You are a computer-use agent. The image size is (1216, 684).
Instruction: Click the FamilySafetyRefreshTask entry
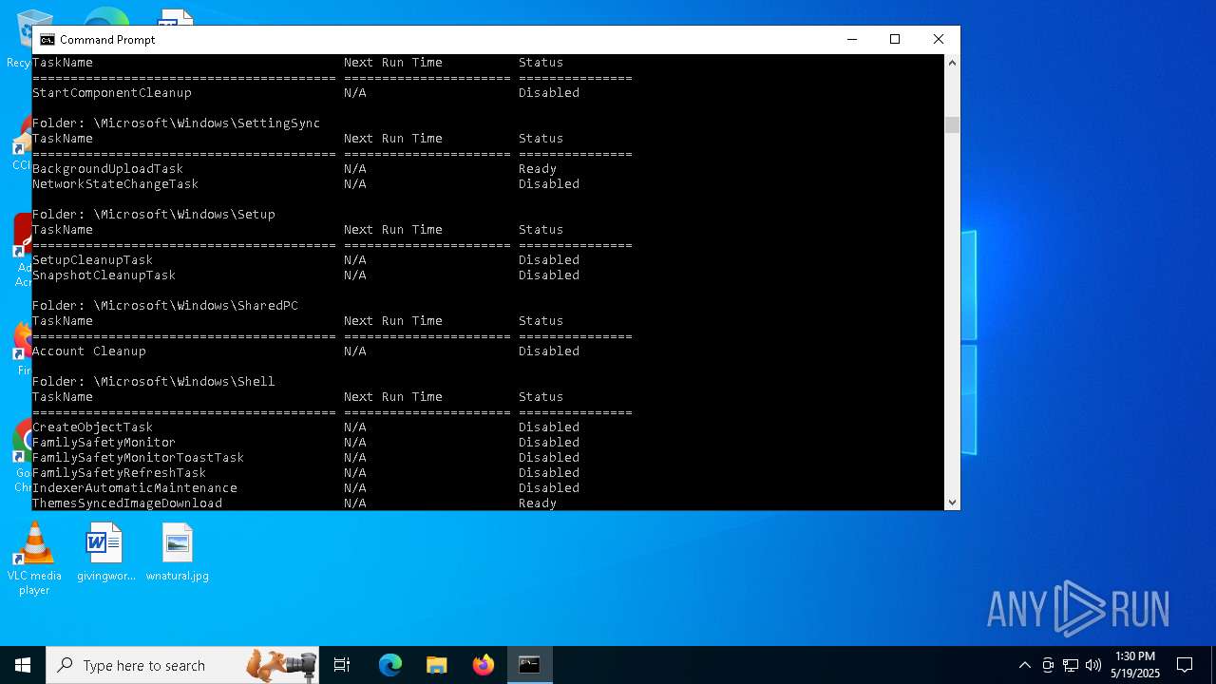pos(120,473)
